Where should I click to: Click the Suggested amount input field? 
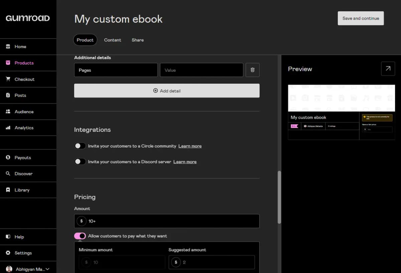(x=212, y=262)
